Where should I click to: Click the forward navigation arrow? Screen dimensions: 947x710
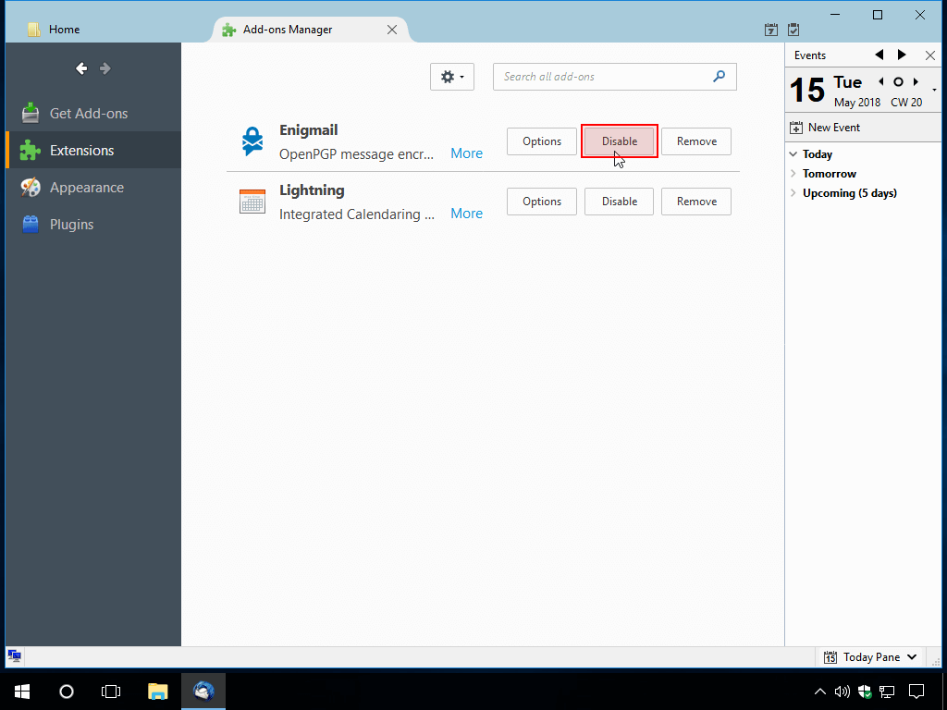click(105, 68)
